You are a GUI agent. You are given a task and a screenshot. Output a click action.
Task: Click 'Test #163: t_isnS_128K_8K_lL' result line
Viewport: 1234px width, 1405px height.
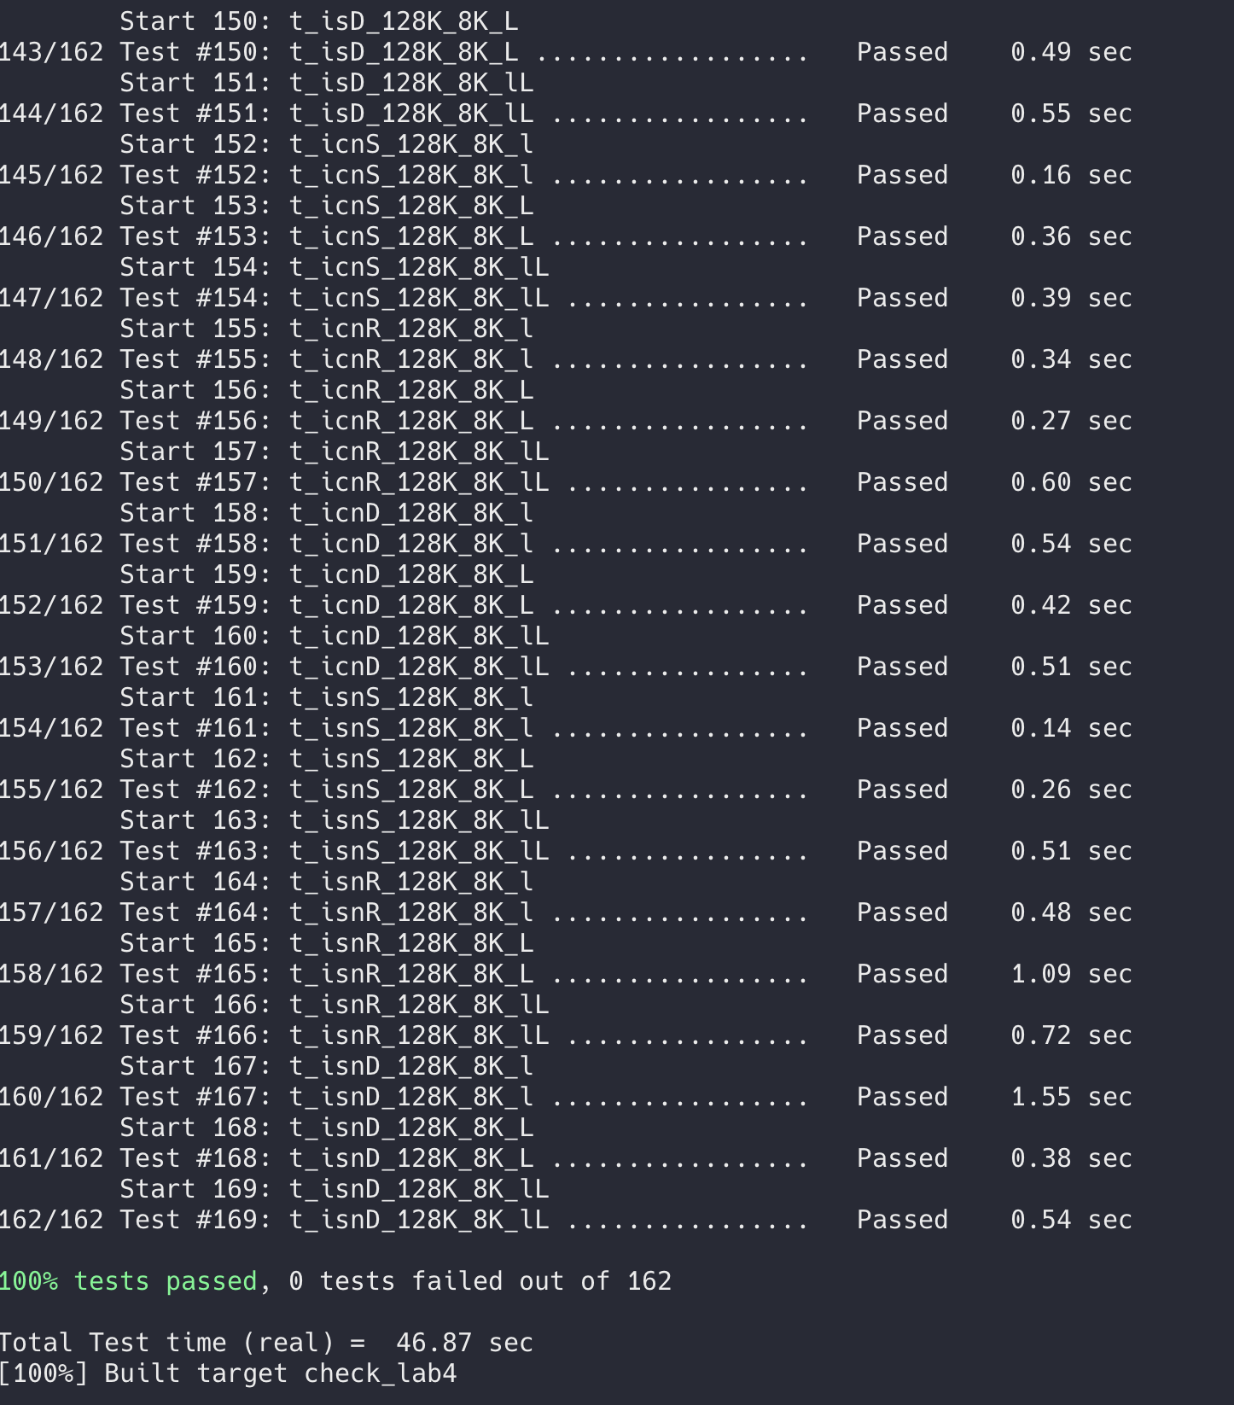tap(566, 851)
